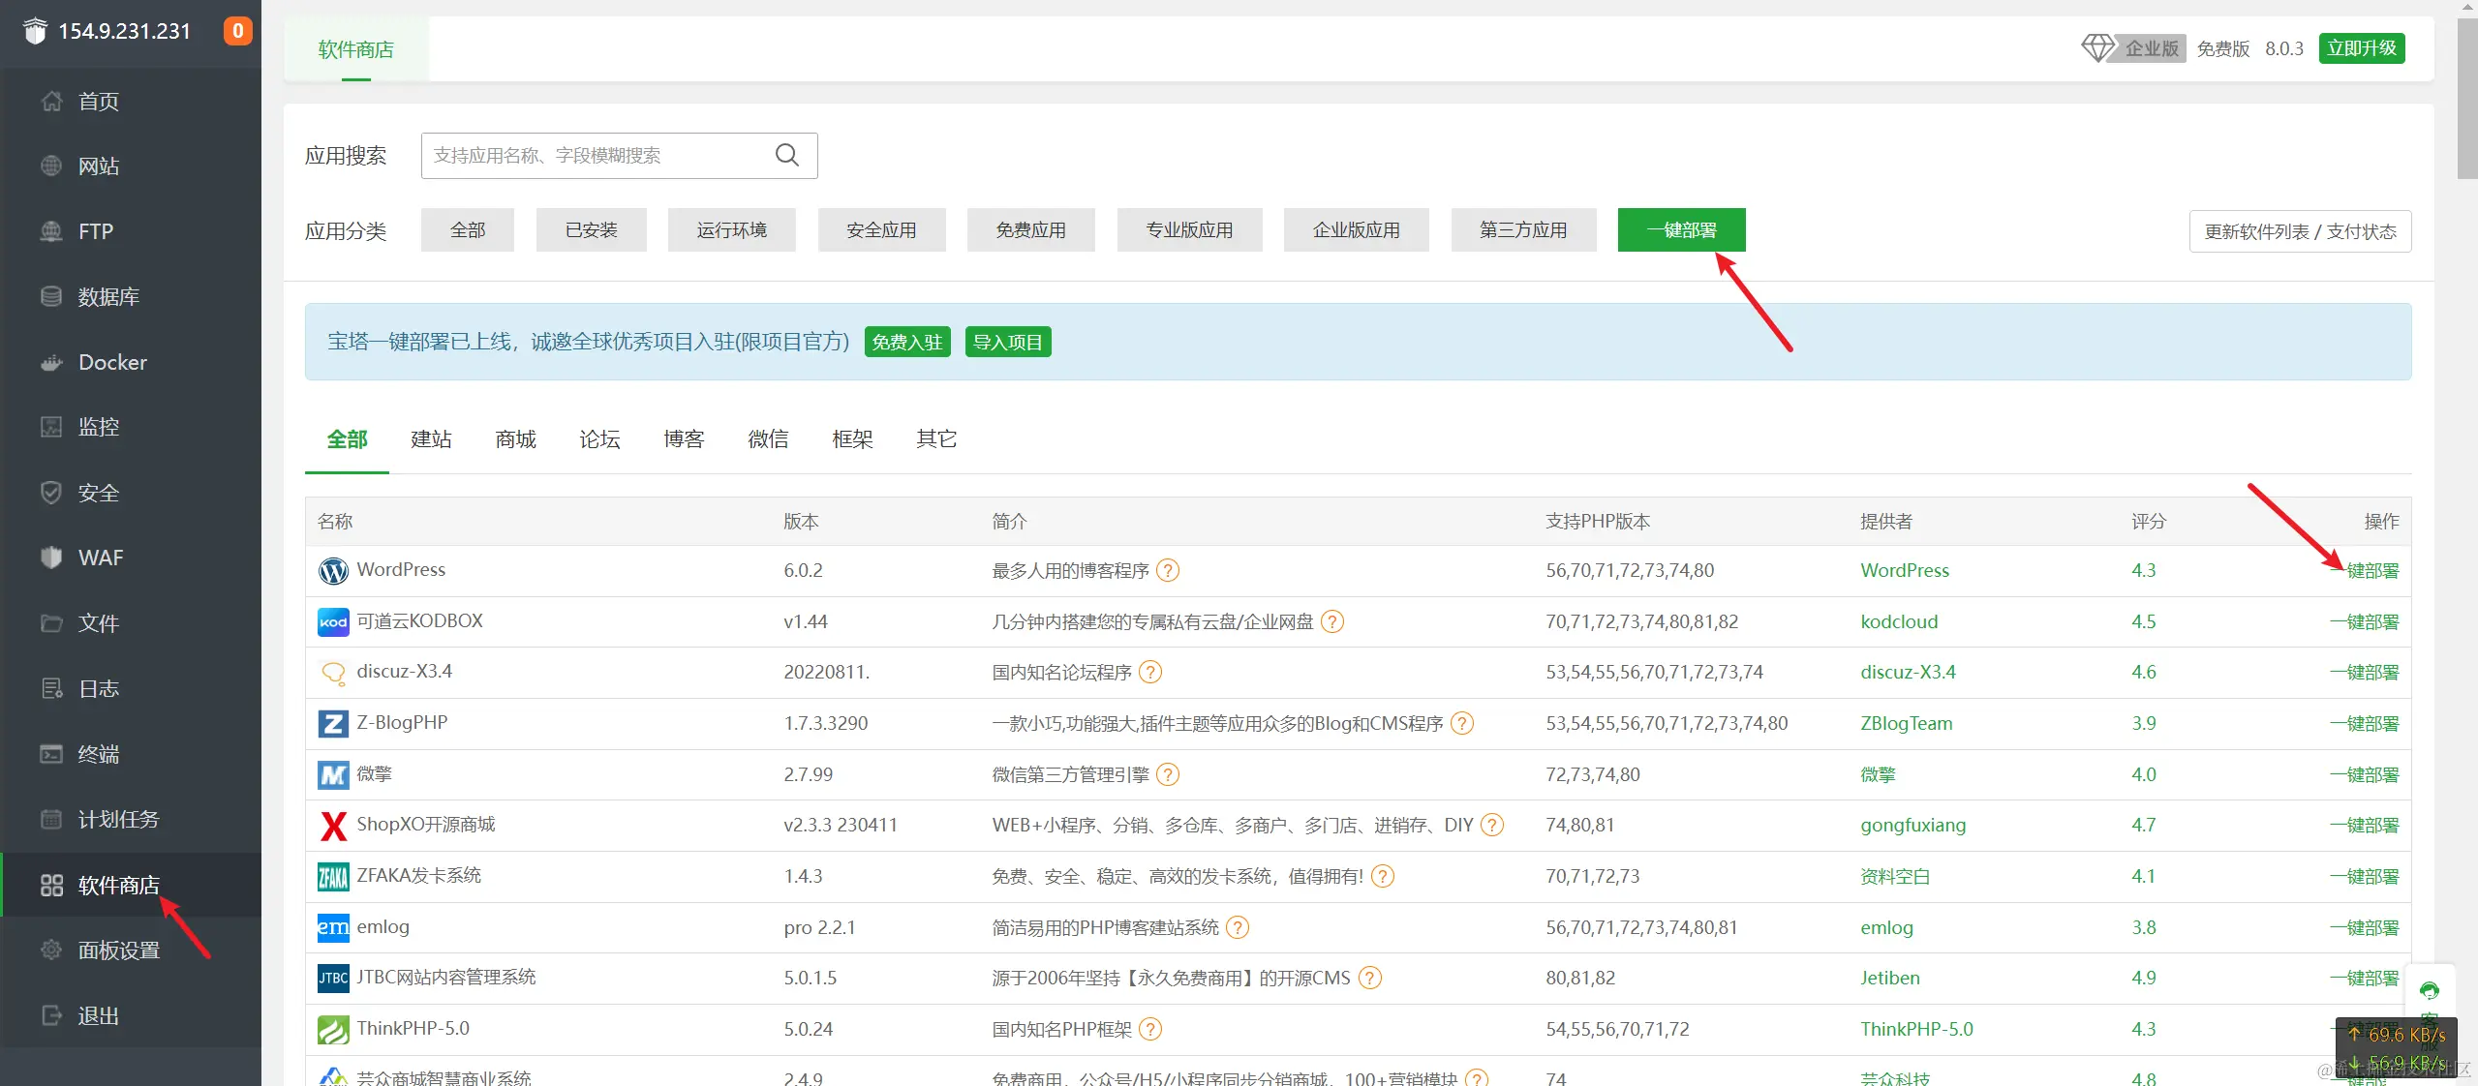This screenshot has height=1086, width=2478.
Task: Select the 专业版应用 category filter
Action: click(x=1190, y=229)
